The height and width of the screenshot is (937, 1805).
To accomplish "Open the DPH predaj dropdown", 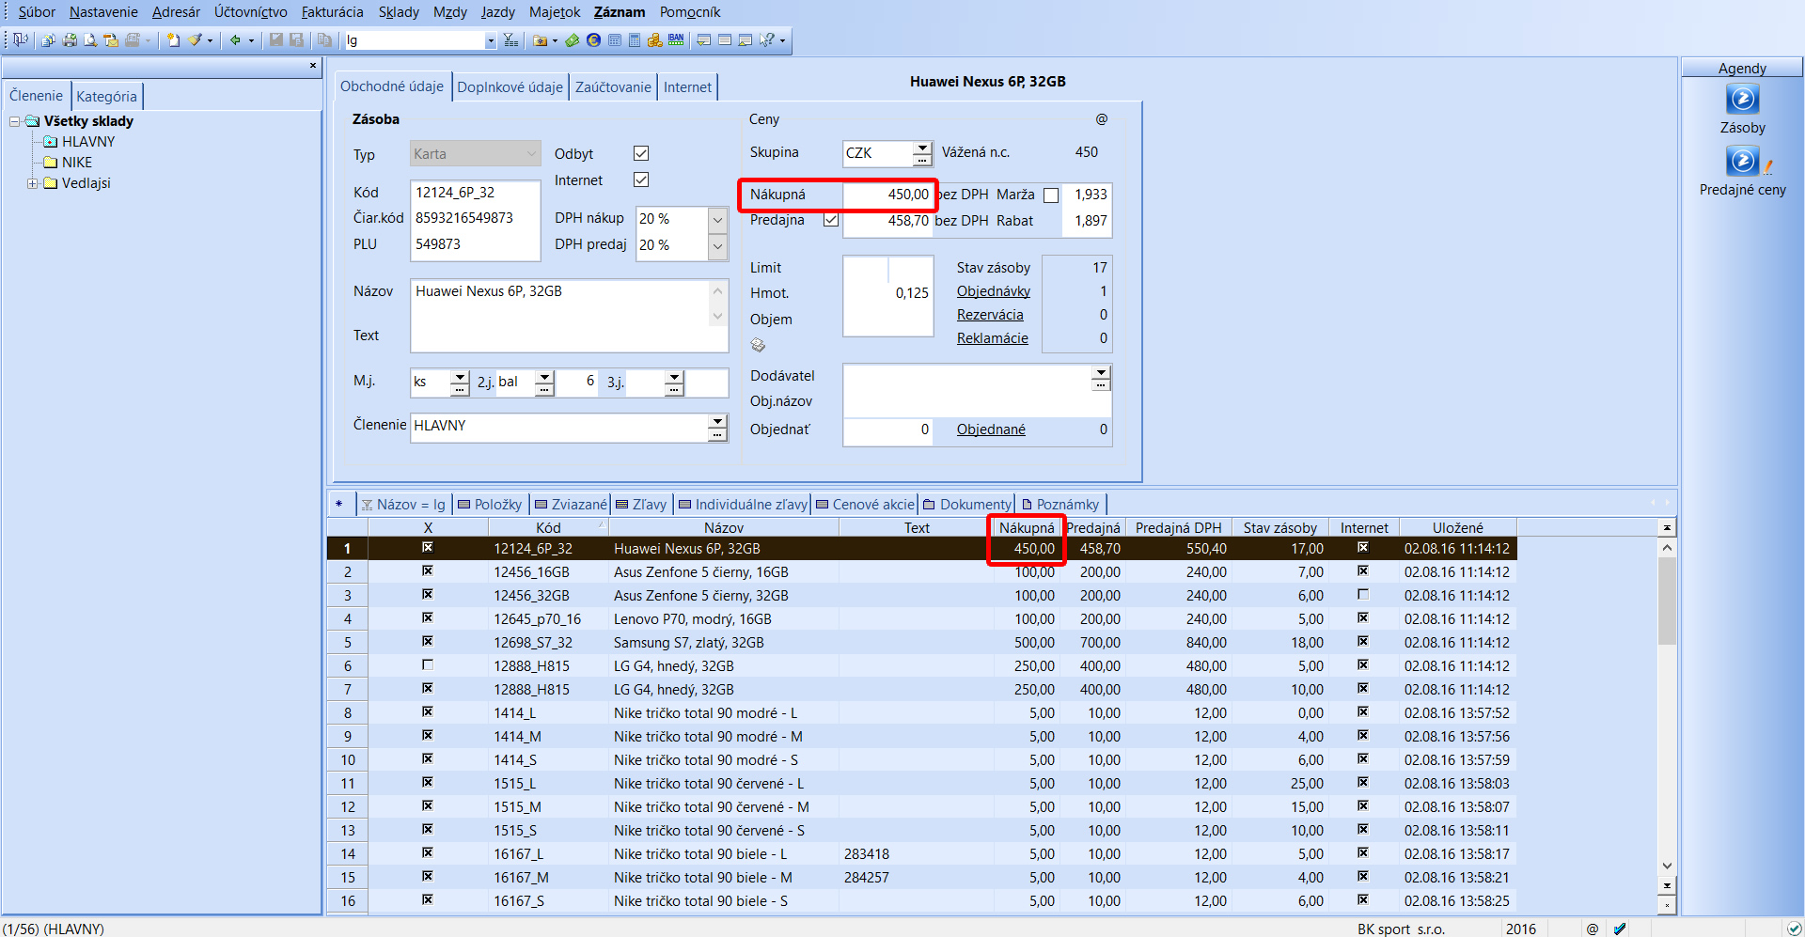I will pyautogui.click(x=717, y=245).
